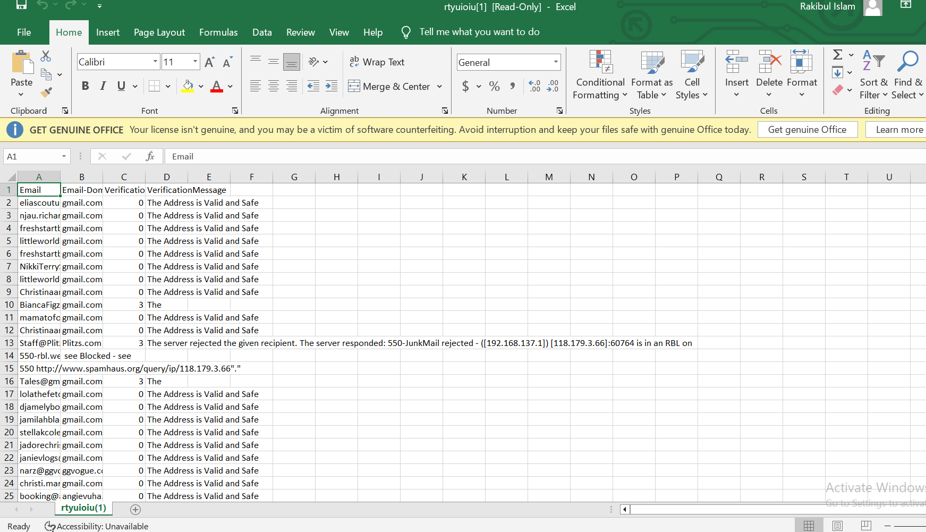Select the Italic formatting icon
The image size is (926, 532).
[103, 86]
